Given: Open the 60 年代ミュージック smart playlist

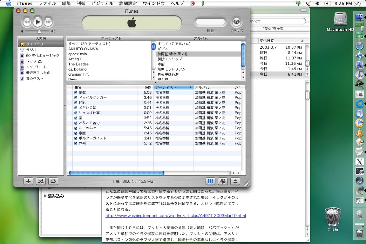Looking at the screenshot, I should pos(41,56).
